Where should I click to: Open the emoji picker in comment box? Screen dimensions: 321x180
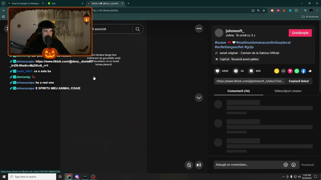pos(293,165)
